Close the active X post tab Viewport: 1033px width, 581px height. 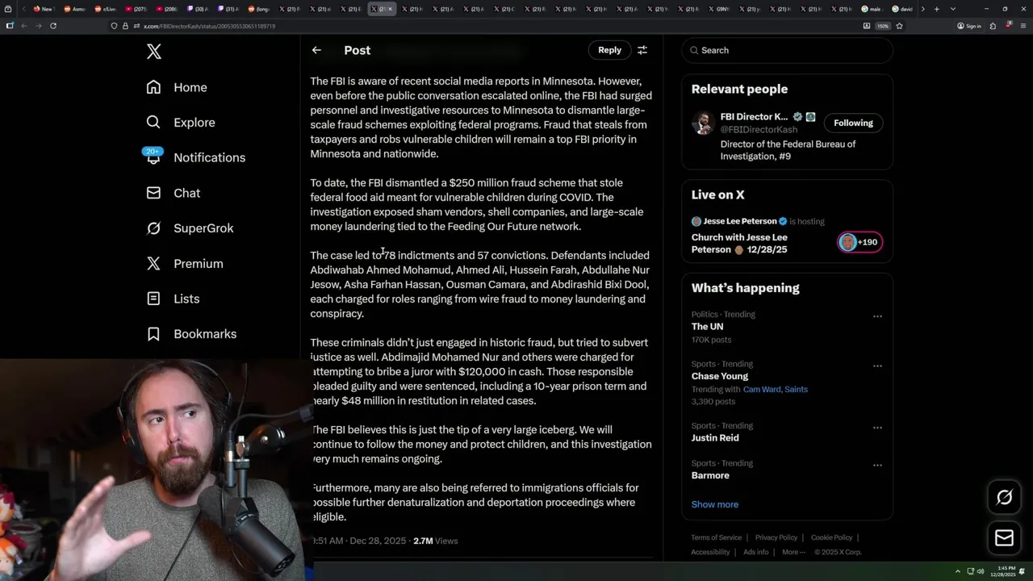pyautogui.click(x=390, y=9)
